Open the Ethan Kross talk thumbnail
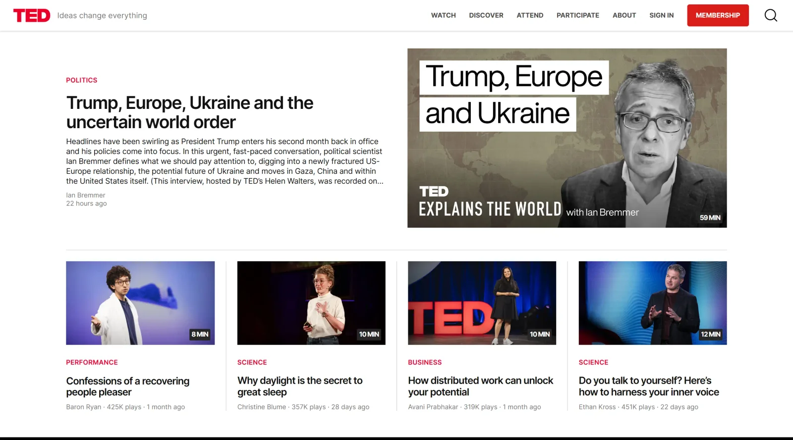Screen dimensions: 793x440 tap(653, 303)
